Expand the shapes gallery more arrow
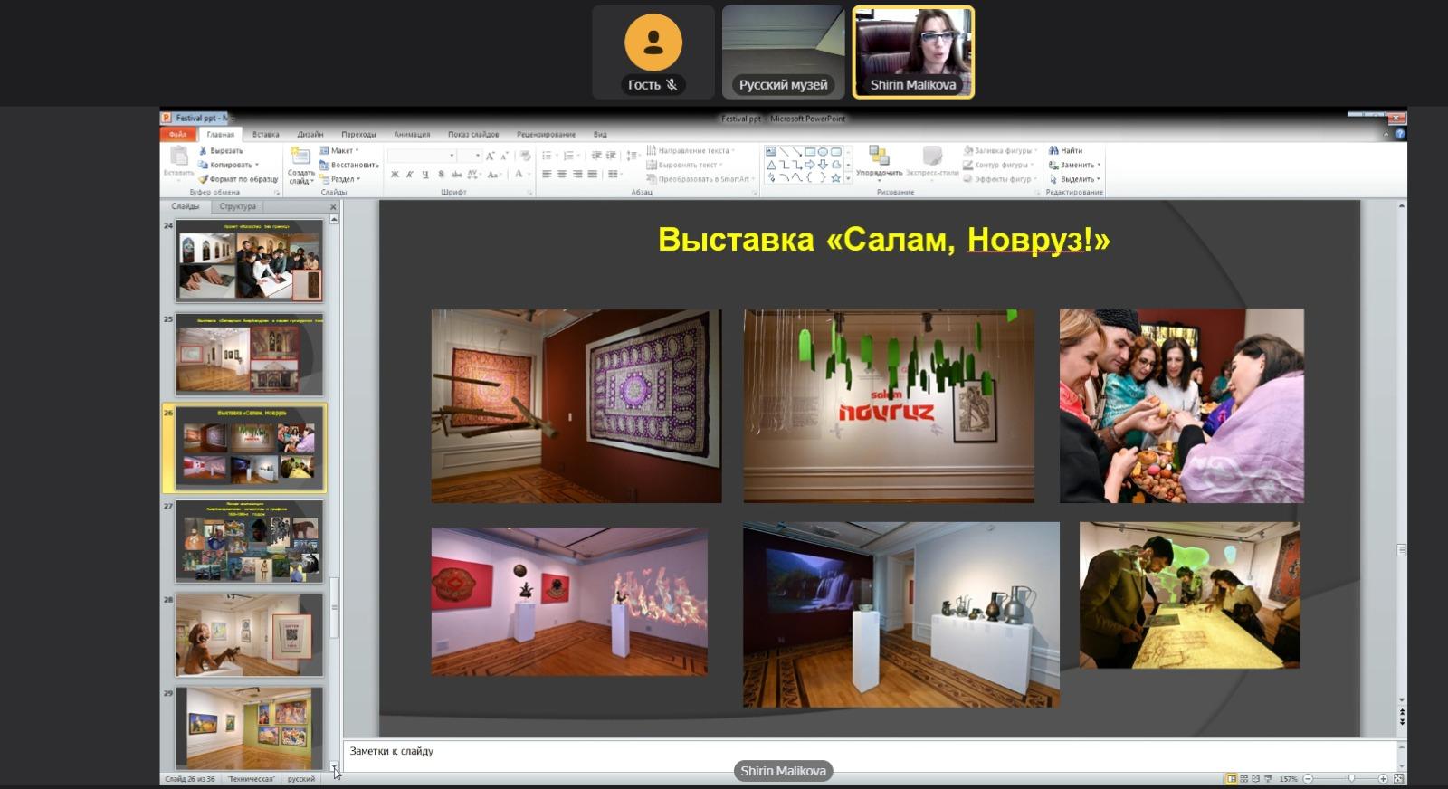Screen dimensions: 1448x789 (x=848, y=178)
